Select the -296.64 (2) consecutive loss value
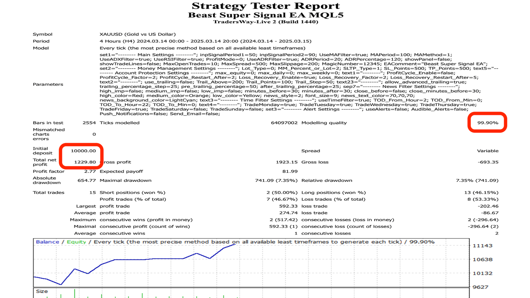The width and height of the screenshot is (530, 298). [483, 226]
